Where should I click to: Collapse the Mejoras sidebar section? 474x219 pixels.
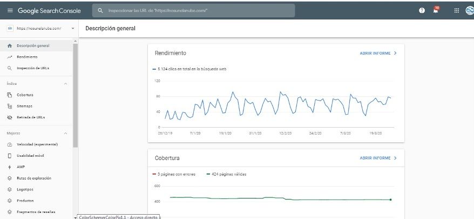pos(66,133)
